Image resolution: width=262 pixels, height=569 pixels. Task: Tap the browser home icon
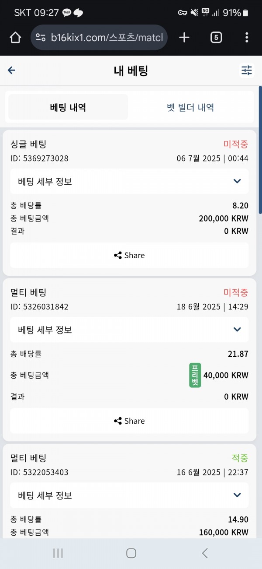[15, 38]
